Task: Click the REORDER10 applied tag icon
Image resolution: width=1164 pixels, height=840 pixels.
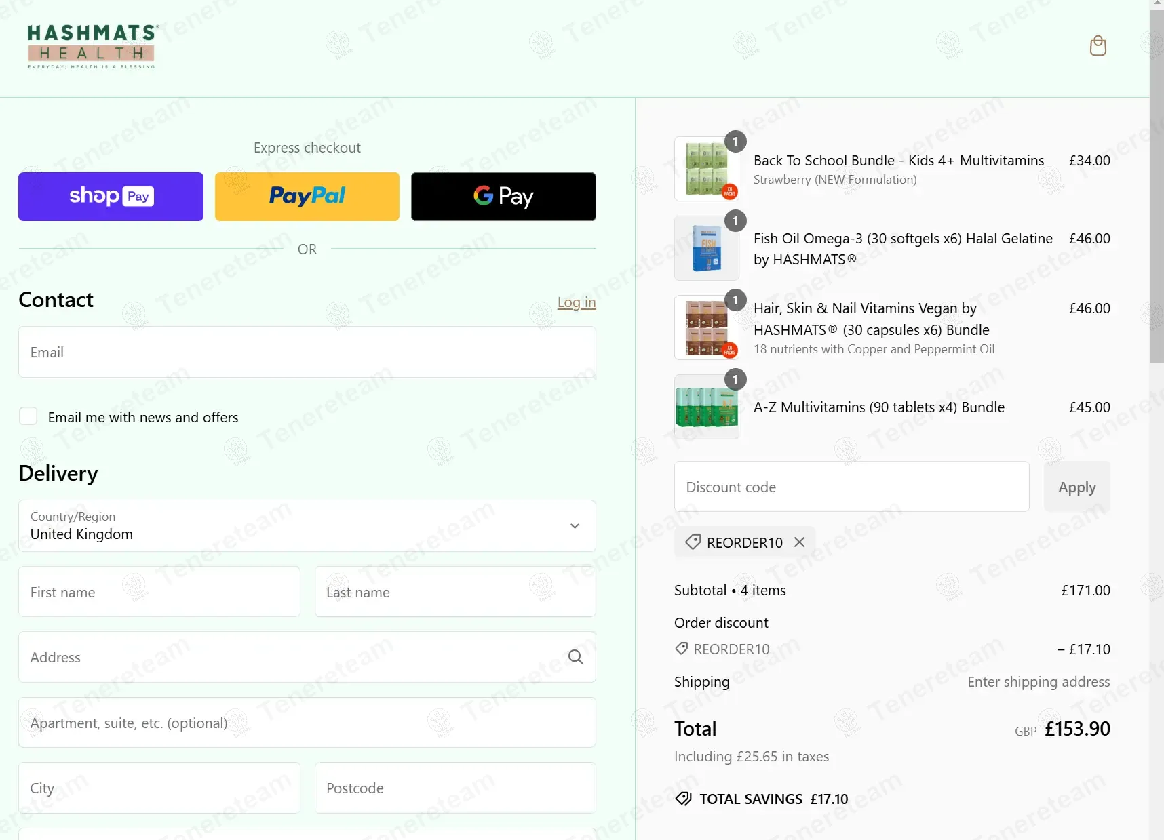Action: (693, 542)
